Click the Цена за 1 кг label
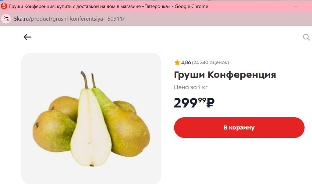The height and width of the screenshot is (184, 312). [x=191, y=87]
